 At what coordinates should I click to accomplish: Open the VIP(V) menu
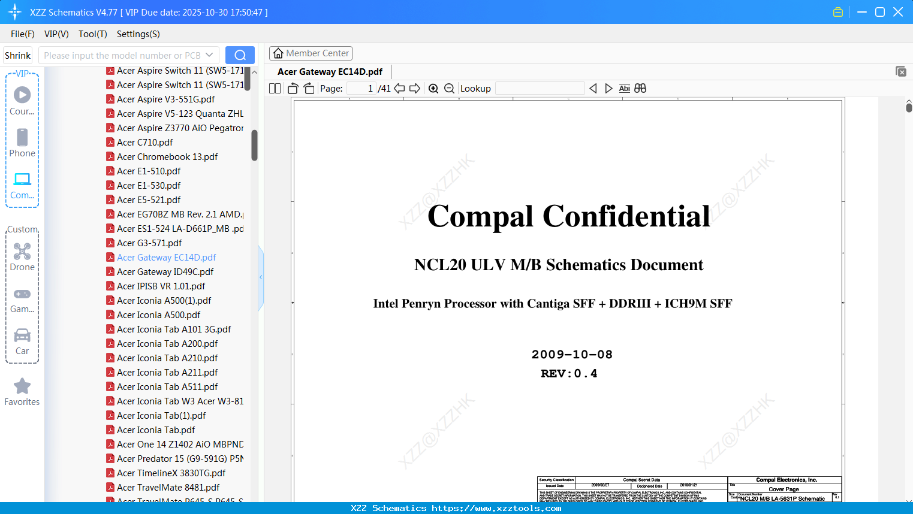[56, 34]
